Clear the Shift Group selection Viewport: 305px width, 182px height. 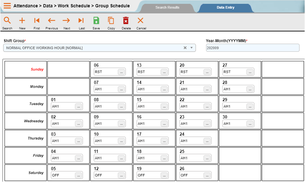185,48
